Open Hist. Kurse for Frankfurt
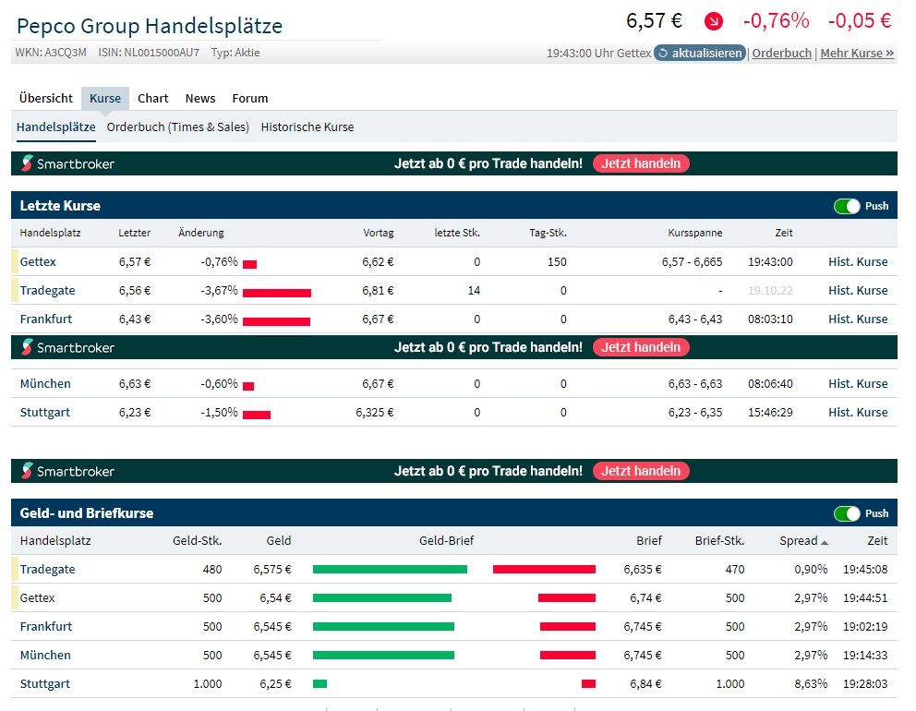This screenshot has height=711, width=916. click(x=858, y=319)
